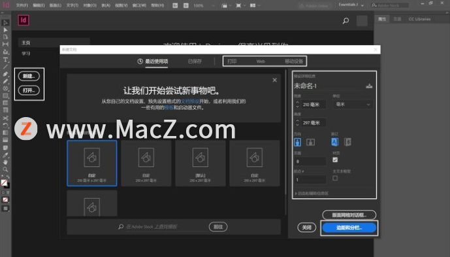This screenshot has width=450, height=257.
Task: Switch to the 已保存 tab
Action: point(195,61)
